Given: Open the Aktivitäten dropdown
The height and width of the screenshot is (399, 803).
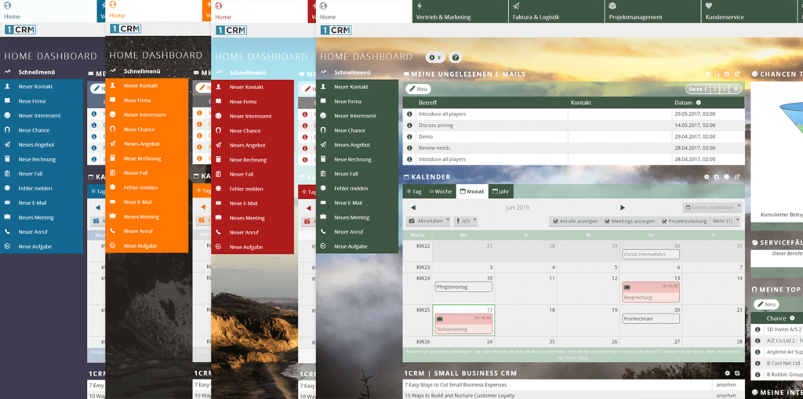Looking at the screenshot, I should pos(428,221).
